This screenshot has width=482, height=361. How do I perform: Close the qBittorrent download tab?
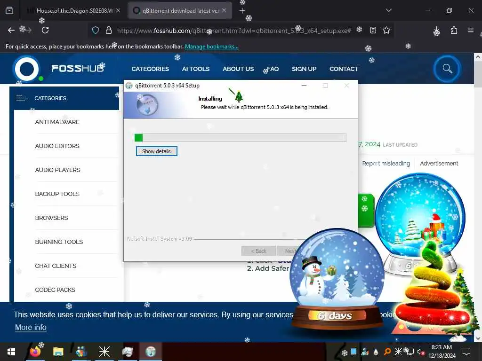point(224,10)
